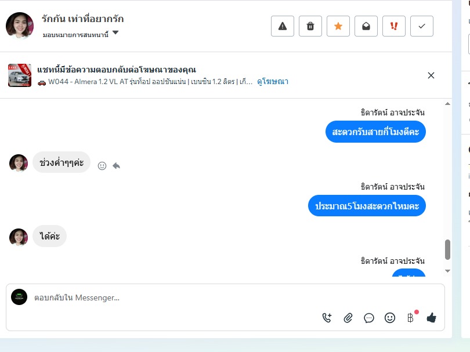This screenshot has height=352, width=470.
Task: Open assign this conversation dropdown
Action: (x=81, y=34)
